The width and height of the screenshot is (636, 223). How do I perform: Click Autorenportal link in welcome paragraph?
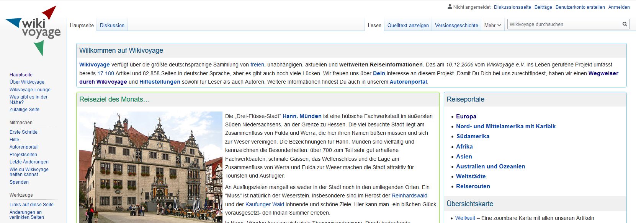408,82
